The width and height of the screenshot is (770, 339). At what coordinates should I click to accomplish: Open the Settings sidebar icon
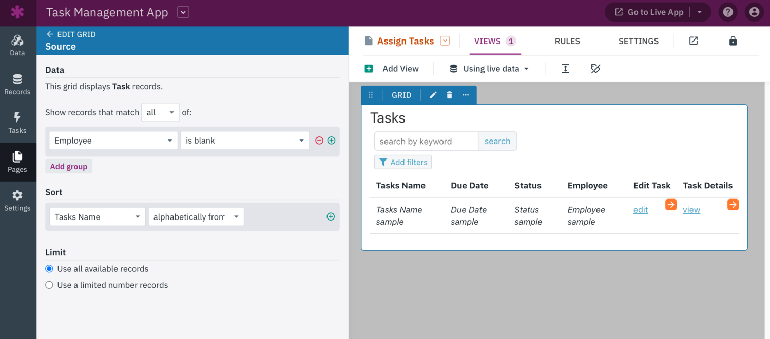[x=18, y=201]
